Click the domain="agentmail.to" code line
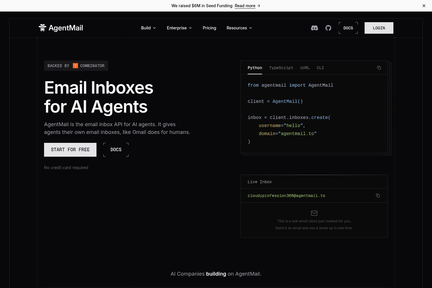 pyautogui.click(x=288, y=134)
